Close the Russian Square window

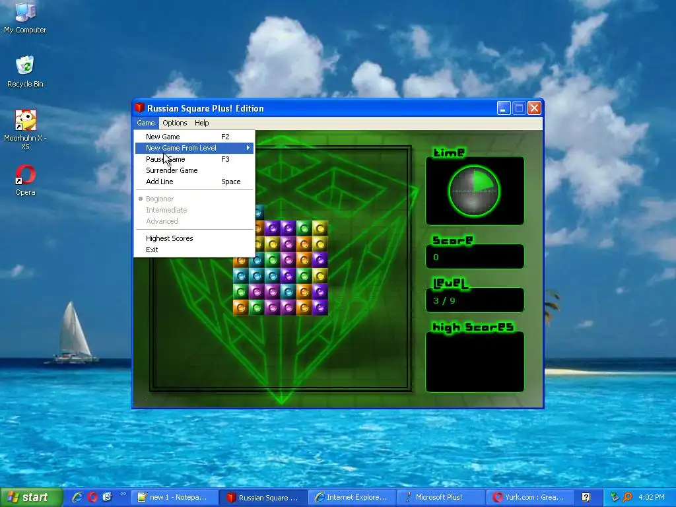click(534, 108)
